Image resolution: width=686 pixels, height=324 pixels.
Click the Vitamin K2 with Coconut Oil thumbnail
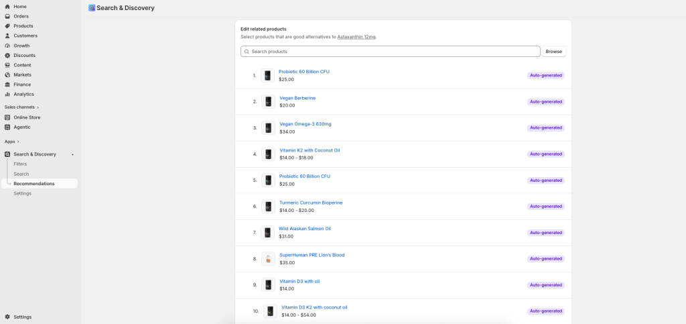(x=268, y=154)
